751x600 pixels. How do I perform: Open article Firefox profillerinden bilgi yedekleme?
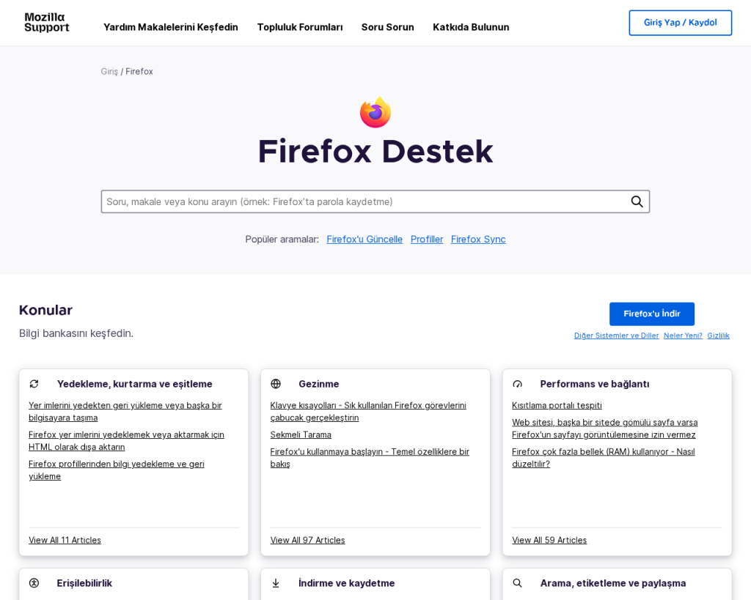click(x=117, y=470)
